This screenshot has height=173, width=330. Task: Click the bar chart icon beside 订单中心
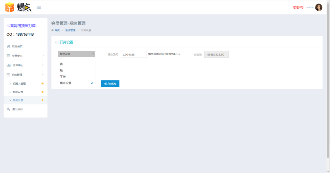[x=9, y=65]
